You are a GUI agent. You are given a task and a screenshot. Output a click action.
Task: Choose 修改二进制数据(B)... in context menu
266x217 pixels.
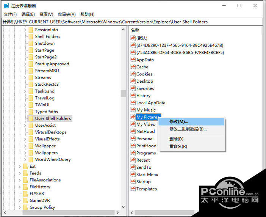[x=191, y=129]
